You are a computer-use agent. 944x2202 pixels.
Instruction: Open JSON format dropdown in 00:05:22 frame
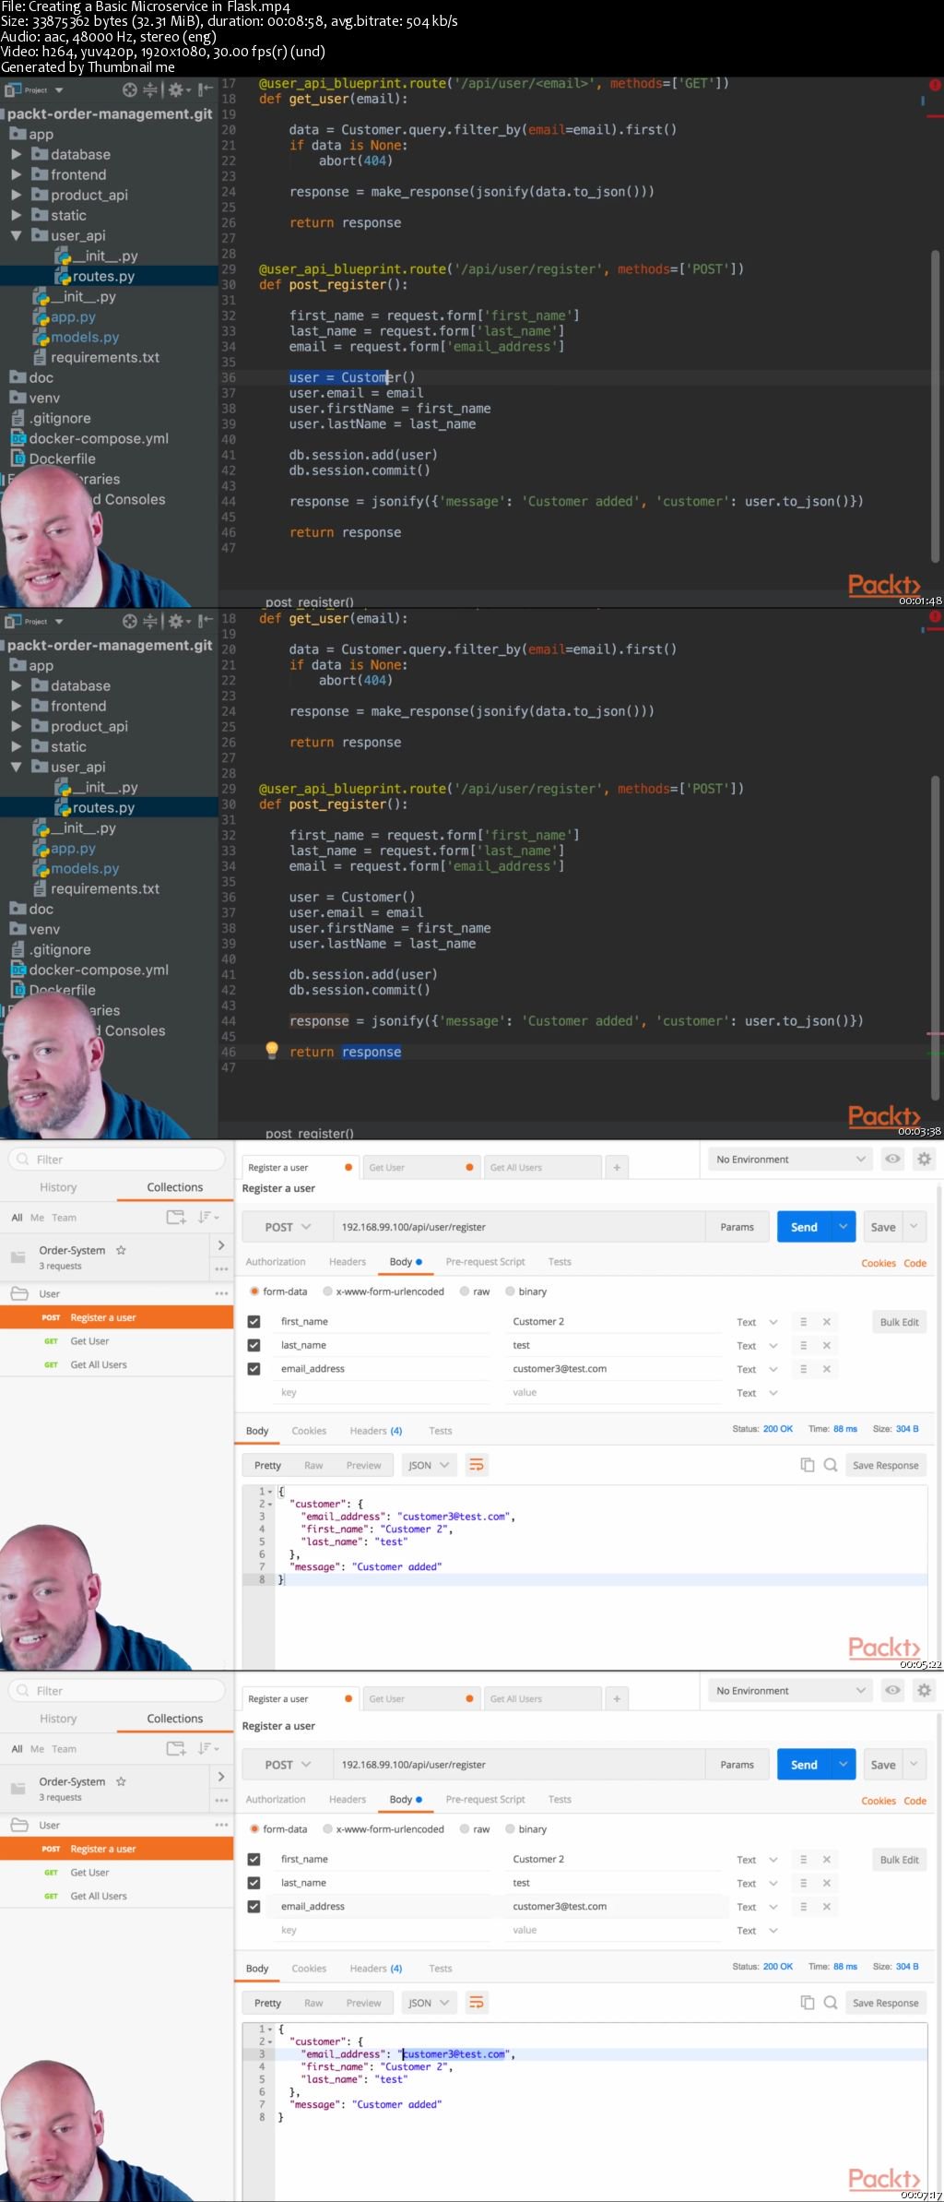tap(429, 1465)
